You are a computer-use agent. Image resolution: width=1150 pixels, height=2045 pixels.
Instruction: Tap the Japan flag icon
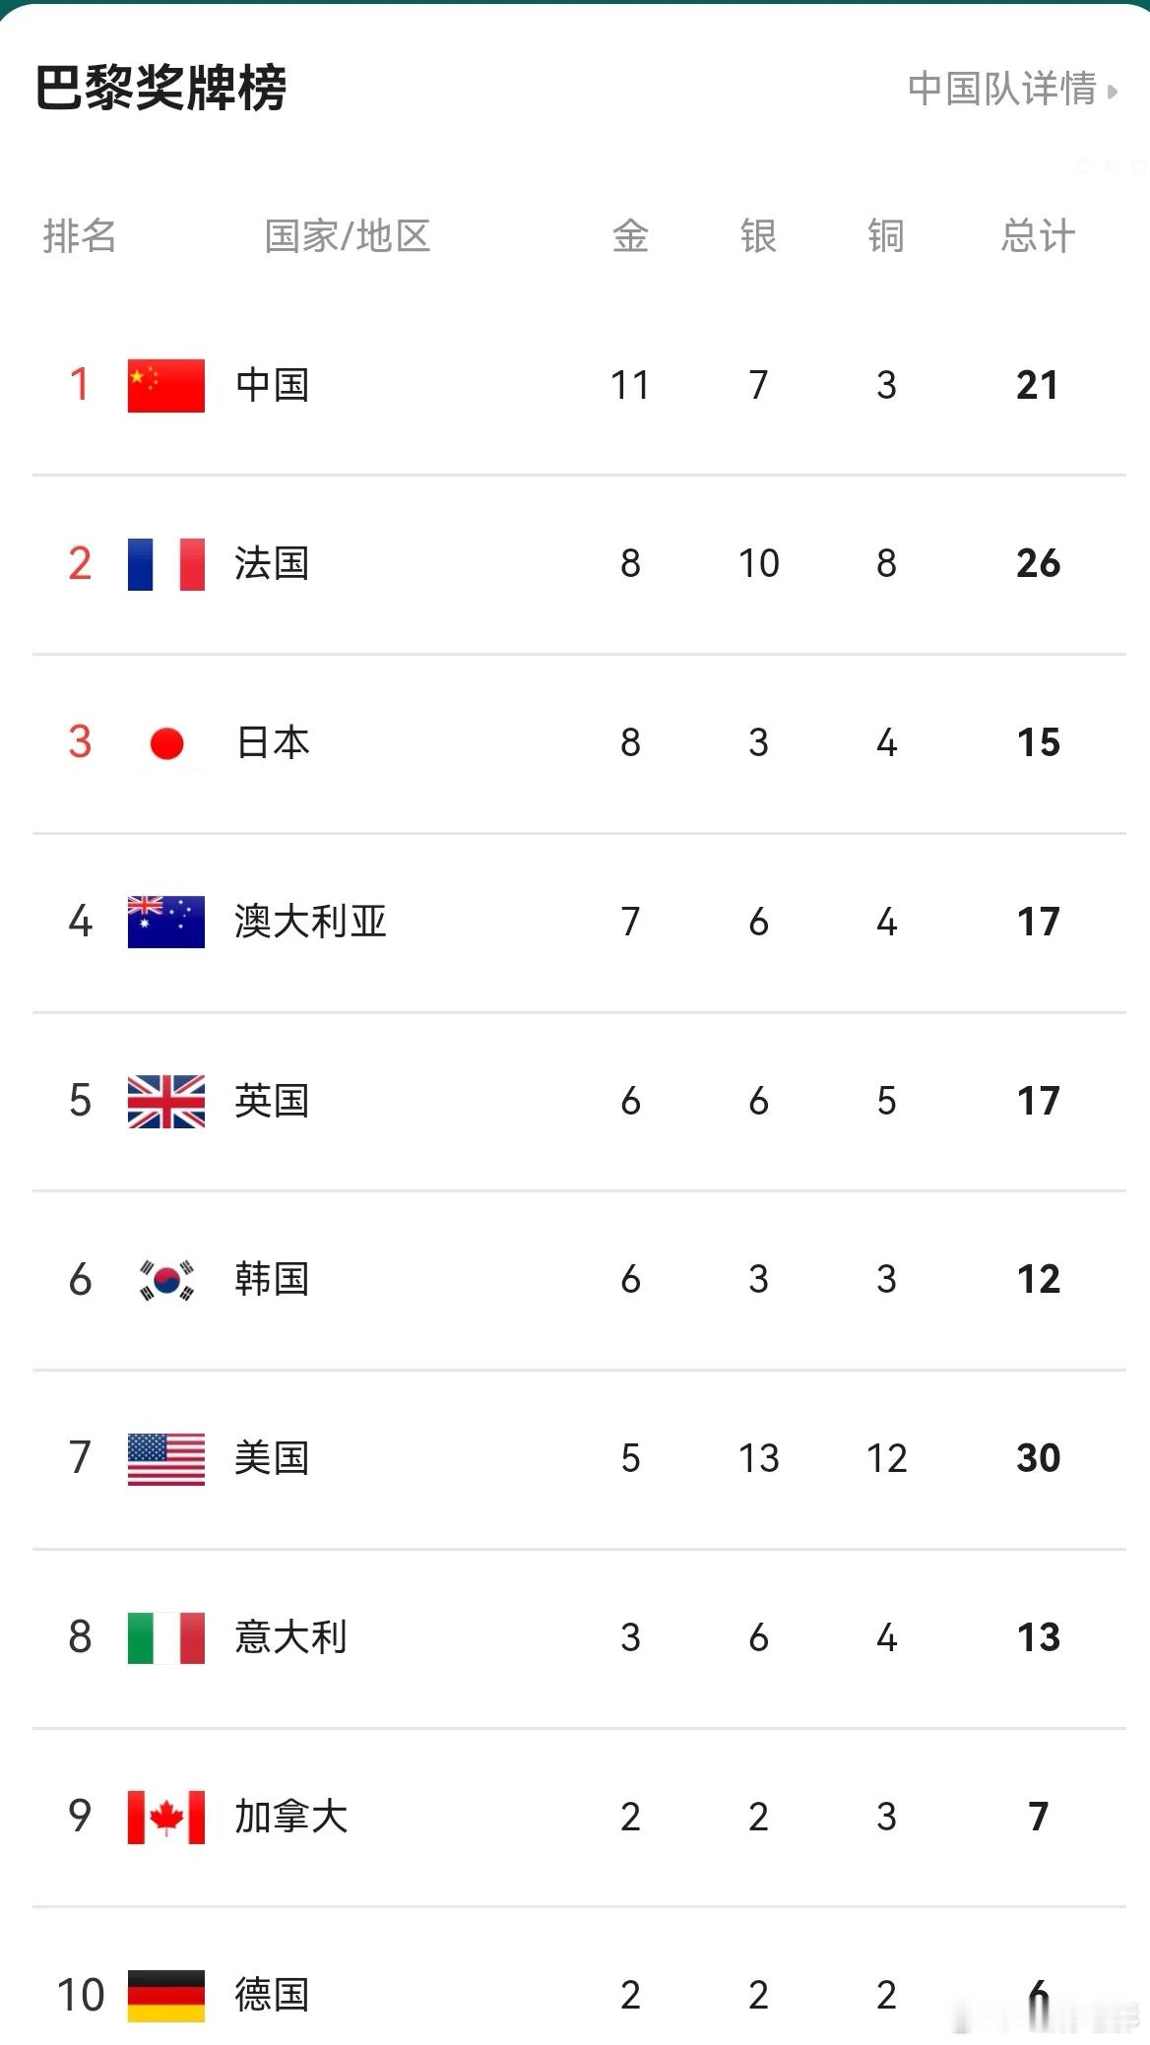166,743
